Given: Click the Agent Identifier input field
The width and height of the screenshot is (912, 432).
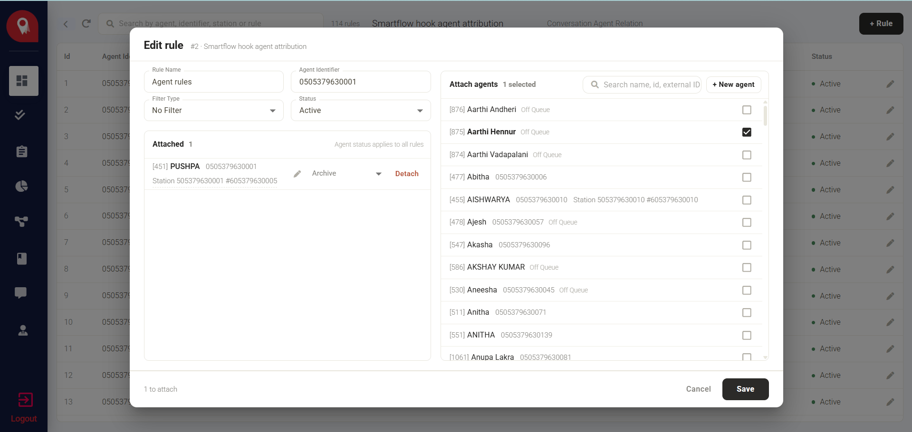Looking at the screenshot, I should coord(361,82).
